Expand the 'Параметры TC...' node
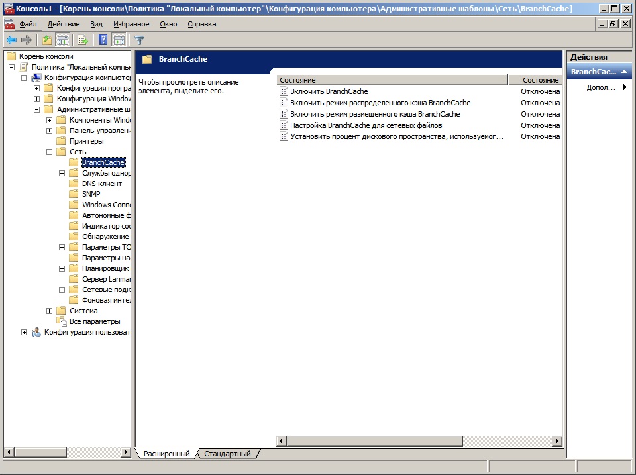Screen dimensions: 636x475 pyautogui.click(x=62, y=248)
